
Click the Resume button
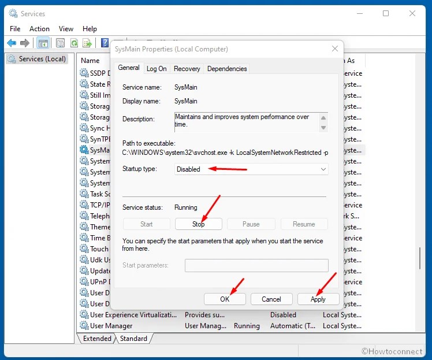(304, 224)
